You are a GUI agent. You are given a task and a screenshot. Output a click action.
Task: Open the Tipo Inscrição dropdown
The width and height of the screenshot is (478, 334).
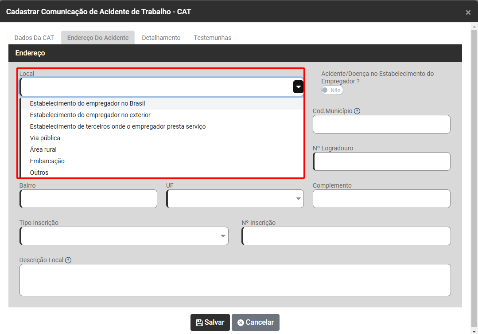pyautogui.click(x=124, y=236)
